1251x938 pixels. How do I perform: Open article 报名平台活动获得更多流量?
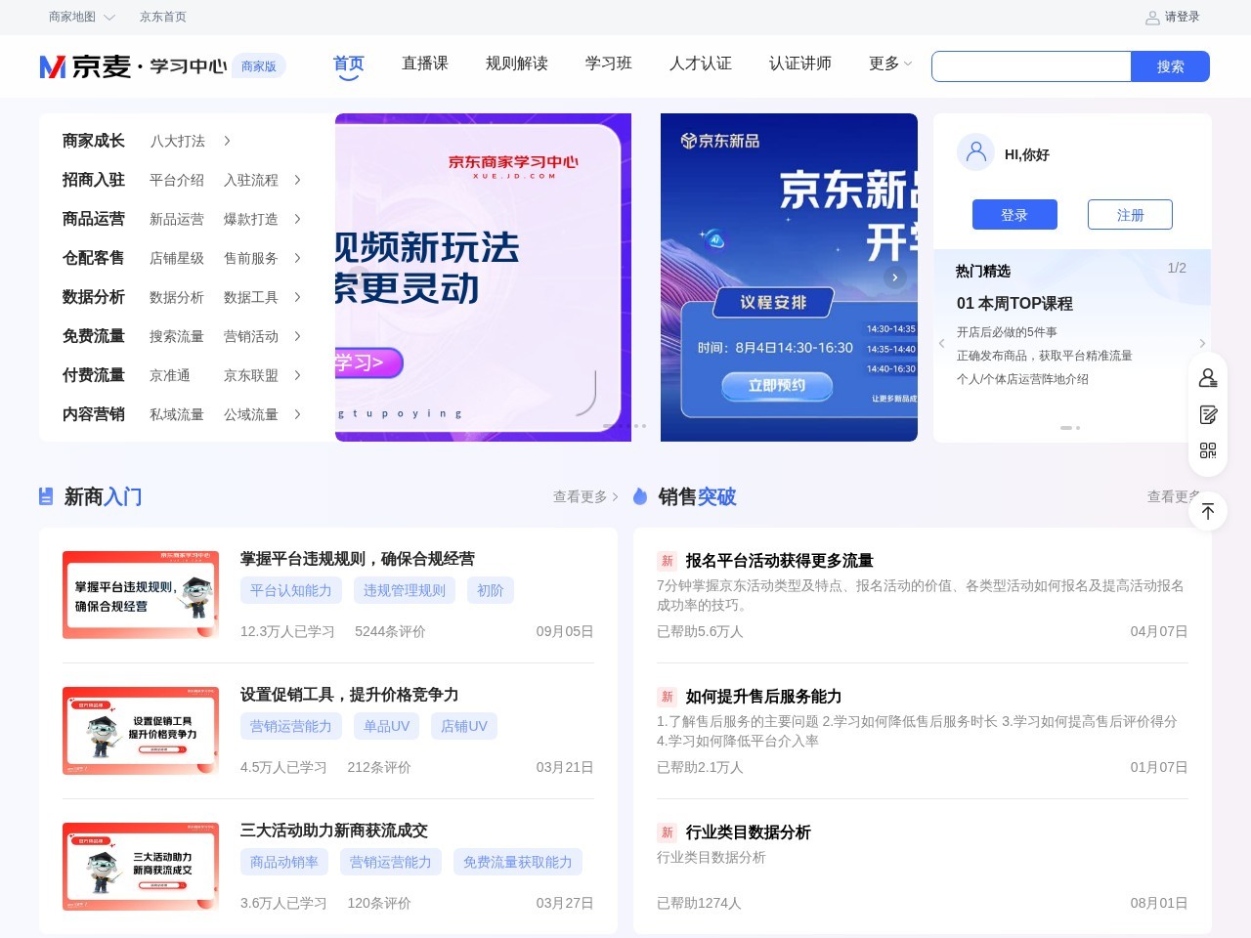coord(779,561)
